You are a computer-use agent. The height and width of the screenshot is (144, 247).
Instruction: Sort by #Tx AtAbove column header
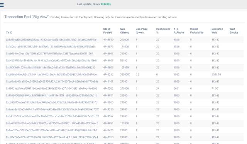pyautogui.click(x=179, y=31)
